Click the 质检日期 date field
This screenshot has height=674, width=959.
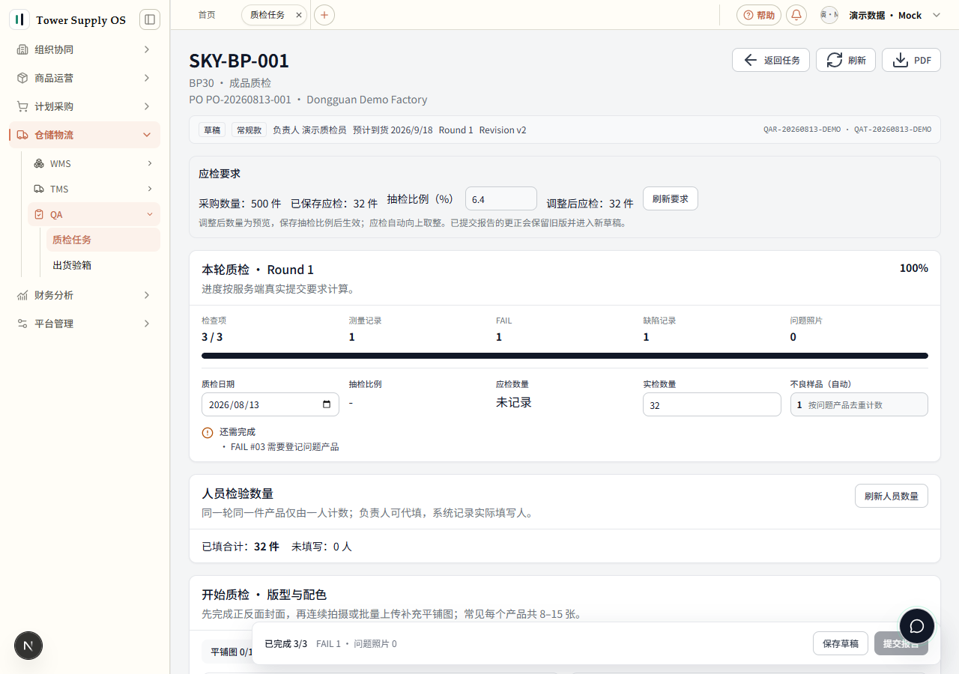pos(270,404)
